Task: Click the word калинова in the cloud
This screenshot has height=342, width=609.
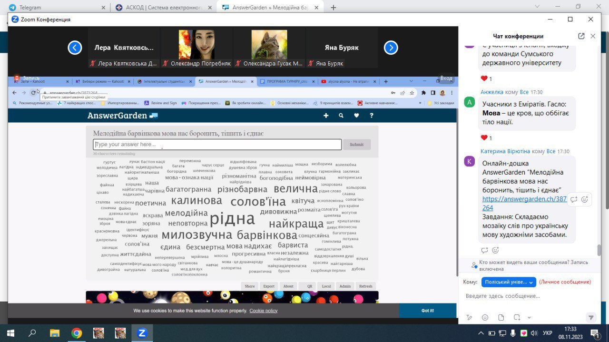Action: 196,201
